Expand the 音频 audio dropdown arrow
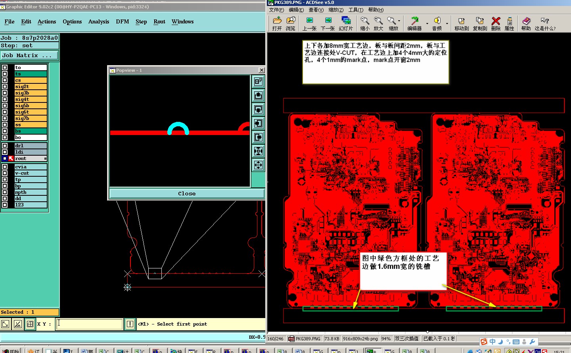This screenshot has height=353, width=571. tap(447, 23)
